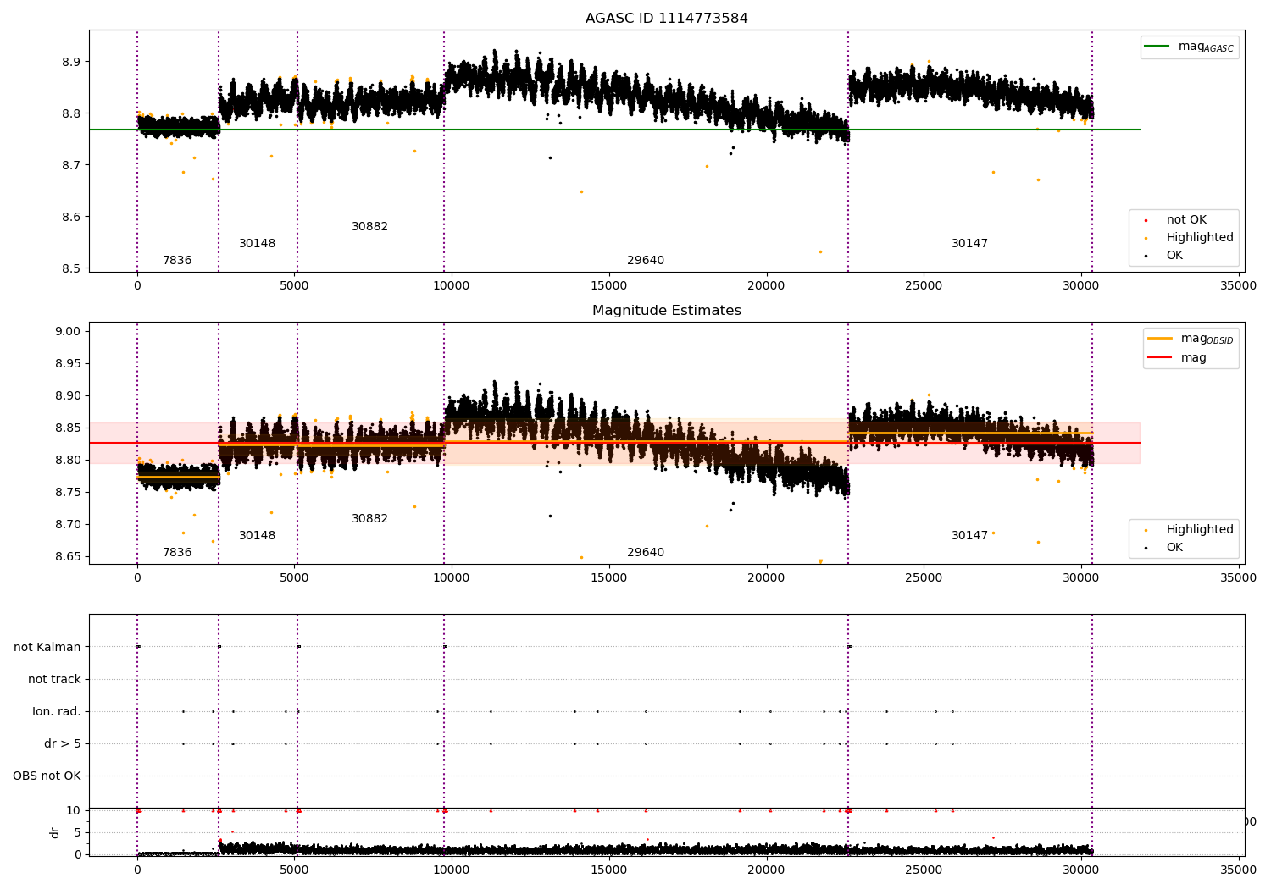Click the red 'mag' legend entry
Screen dimensions: 1271x889
point(1177,358)
